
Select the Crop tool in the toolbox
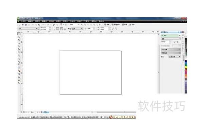tap(19, 40)
